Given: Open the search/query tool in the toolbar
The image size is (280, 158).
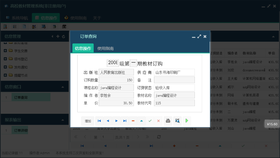Looking at the screenshot, I should [x=5, y=26].
